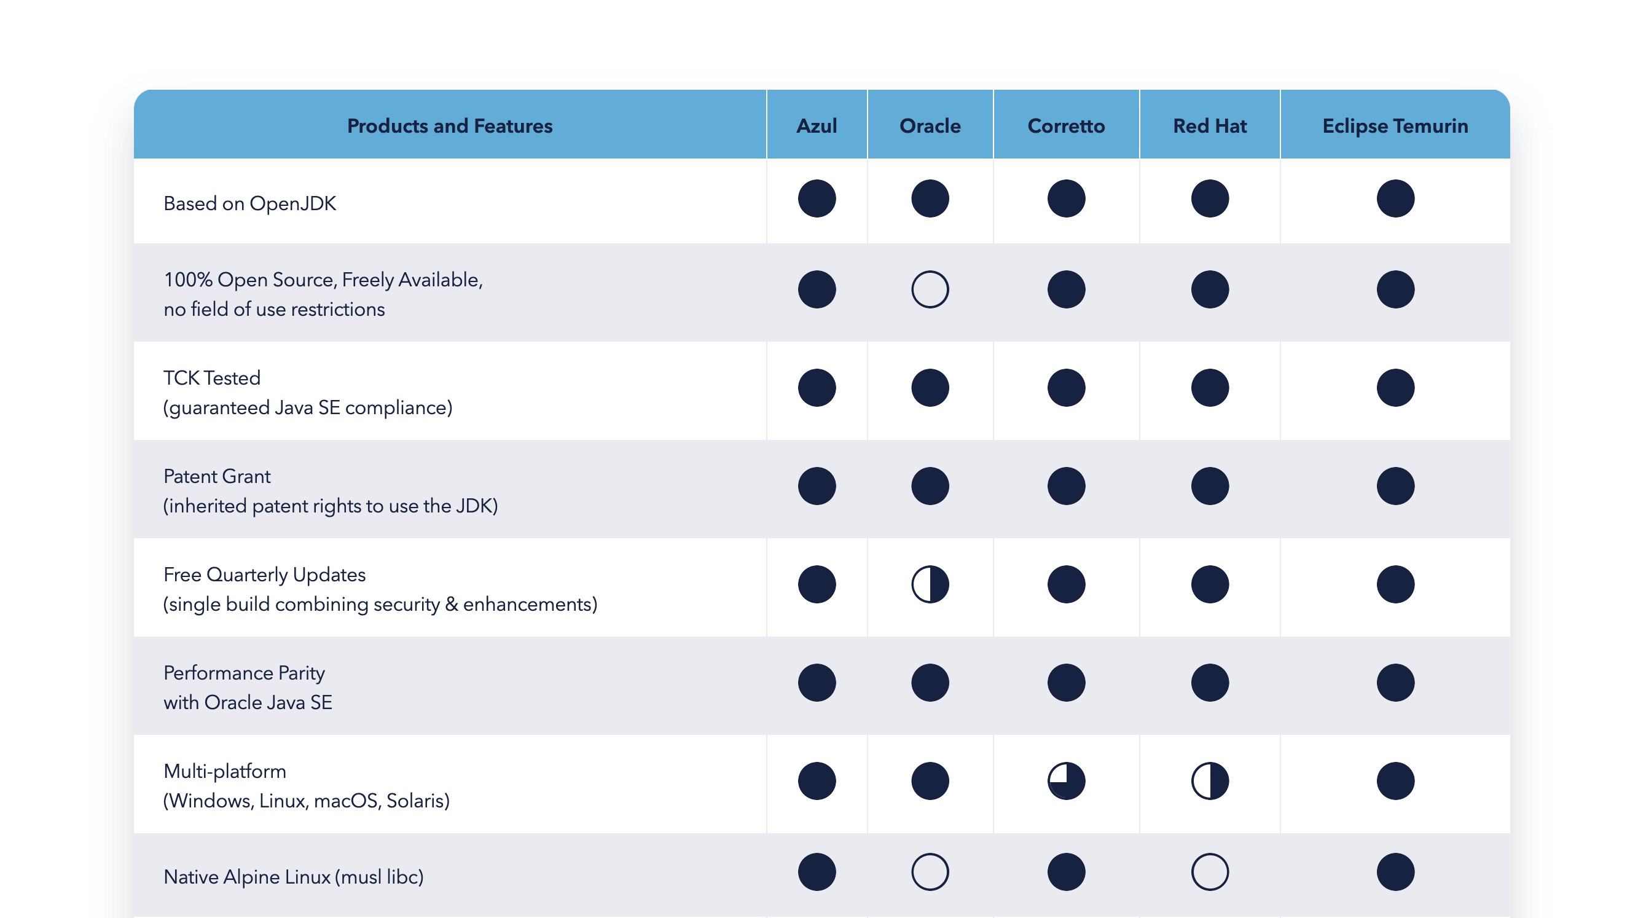Viewport: 1638px width, 918px height.
Task: Click the Corretto column header
Action: tap(1066, 126)
